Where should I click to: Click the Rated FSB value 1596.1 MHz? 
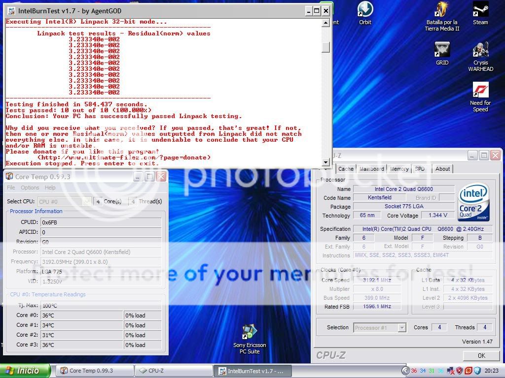377,306
